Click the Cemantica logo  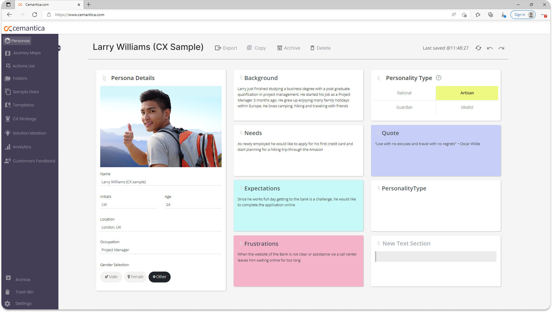pyautogui.click(x=24, y=28)
